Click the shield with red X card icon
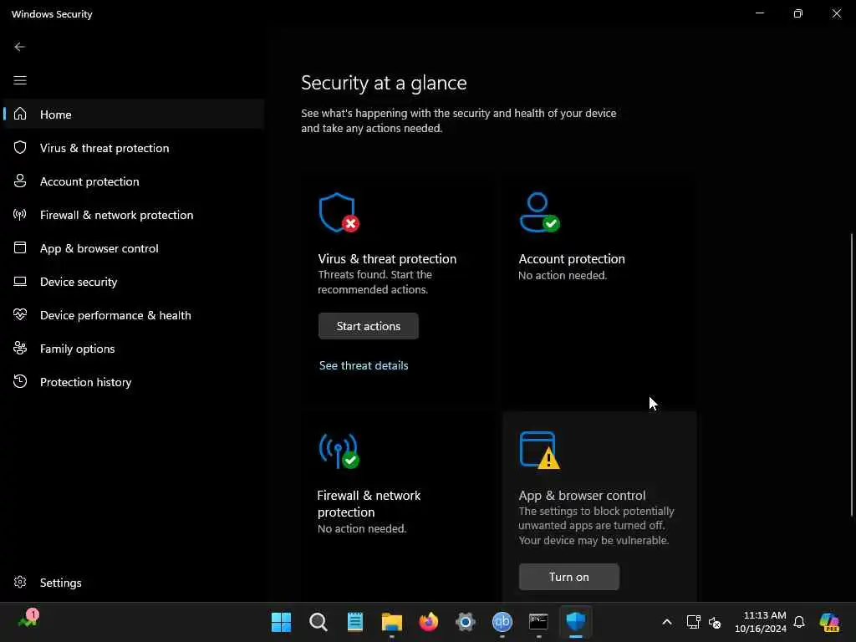 339,212
